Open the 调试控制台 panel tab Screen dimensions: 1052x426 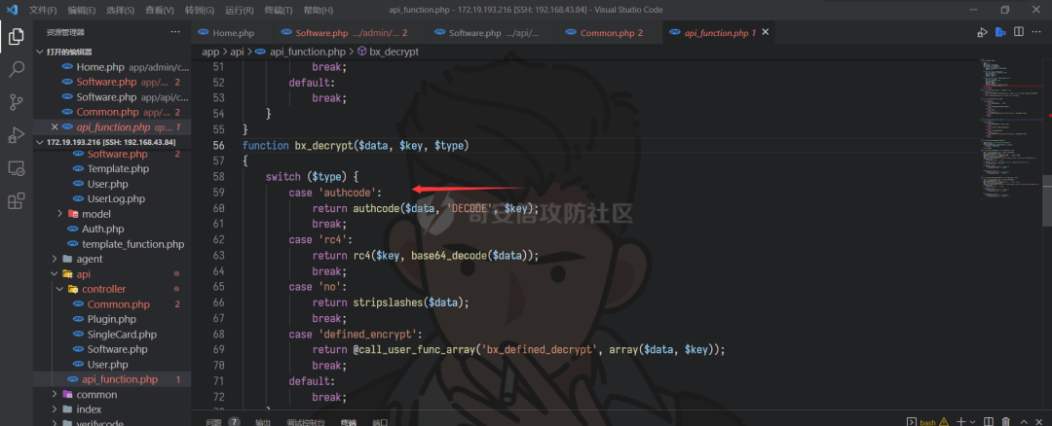tap(306, 422)
